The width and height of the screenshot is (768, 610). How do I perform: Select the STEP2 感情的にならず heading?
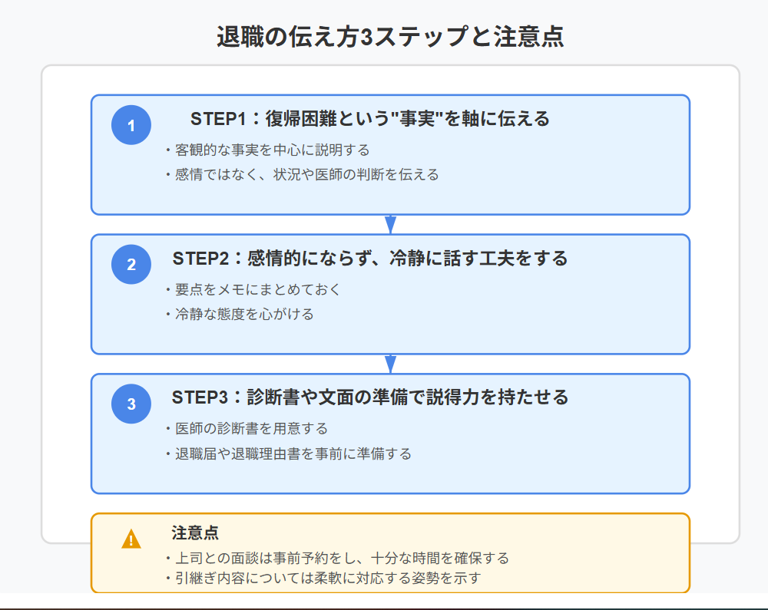[370, 259]
